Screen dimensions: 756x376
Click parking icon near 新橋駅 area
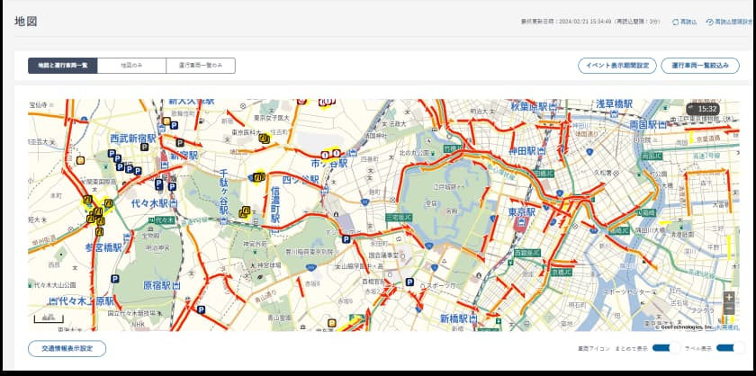point(409,282)
